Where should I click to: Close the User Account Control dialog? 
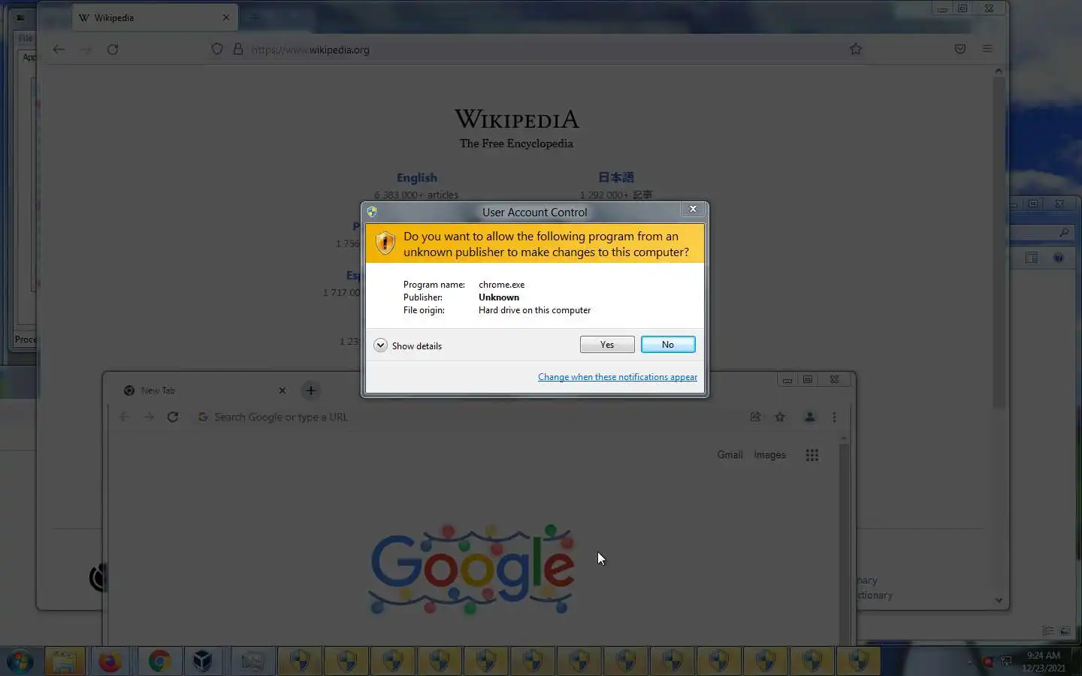coord(693,209)
